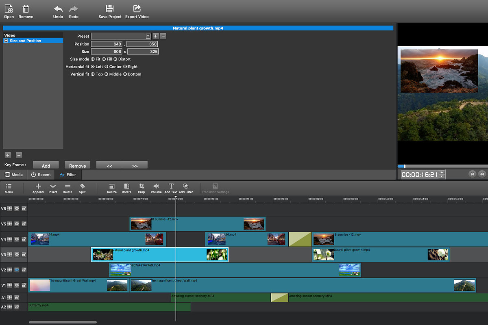
Task: Lock track V3
Action: 24,255
